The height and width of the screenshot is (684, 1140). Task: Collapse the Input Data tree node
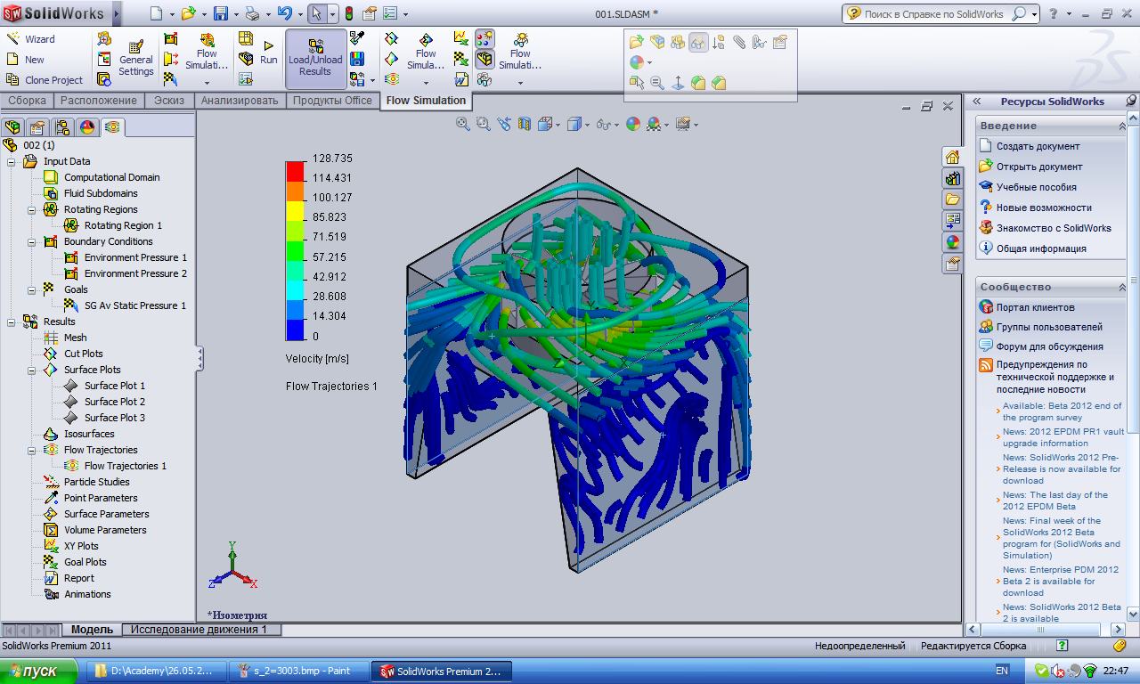(x=10, y=161)
